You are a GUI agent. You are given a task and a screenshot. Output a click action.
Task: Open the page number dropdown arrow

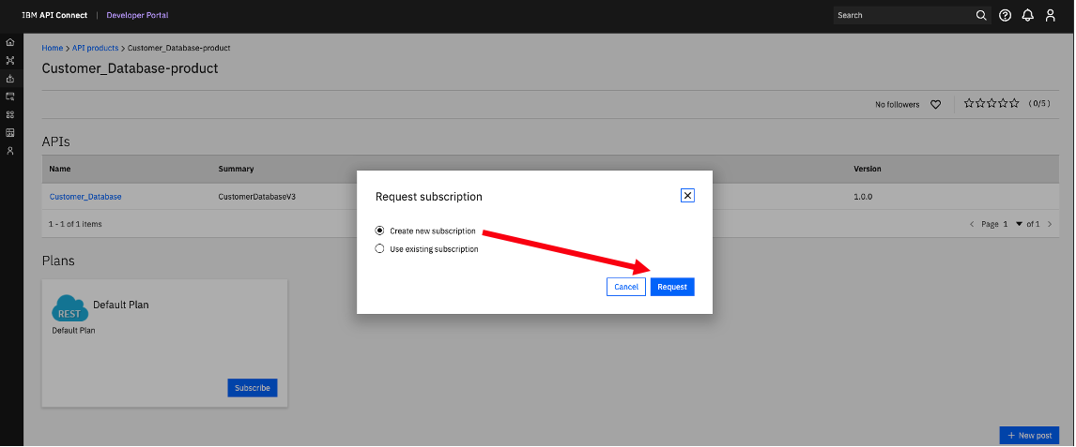pyautogui.click(x=1019, y=224)
